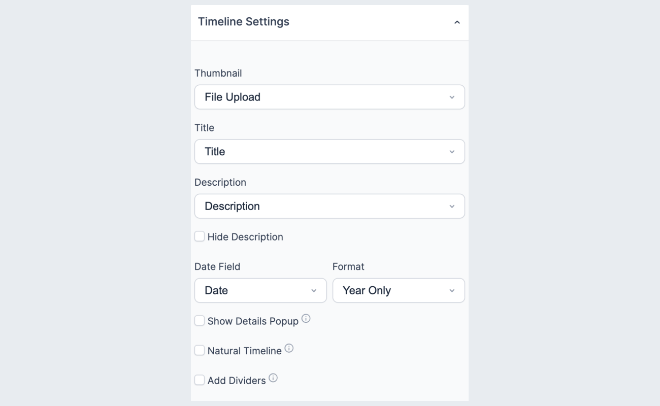
Task: Click the info icon beside Add Dividers
Action: [x=273, y=377]
